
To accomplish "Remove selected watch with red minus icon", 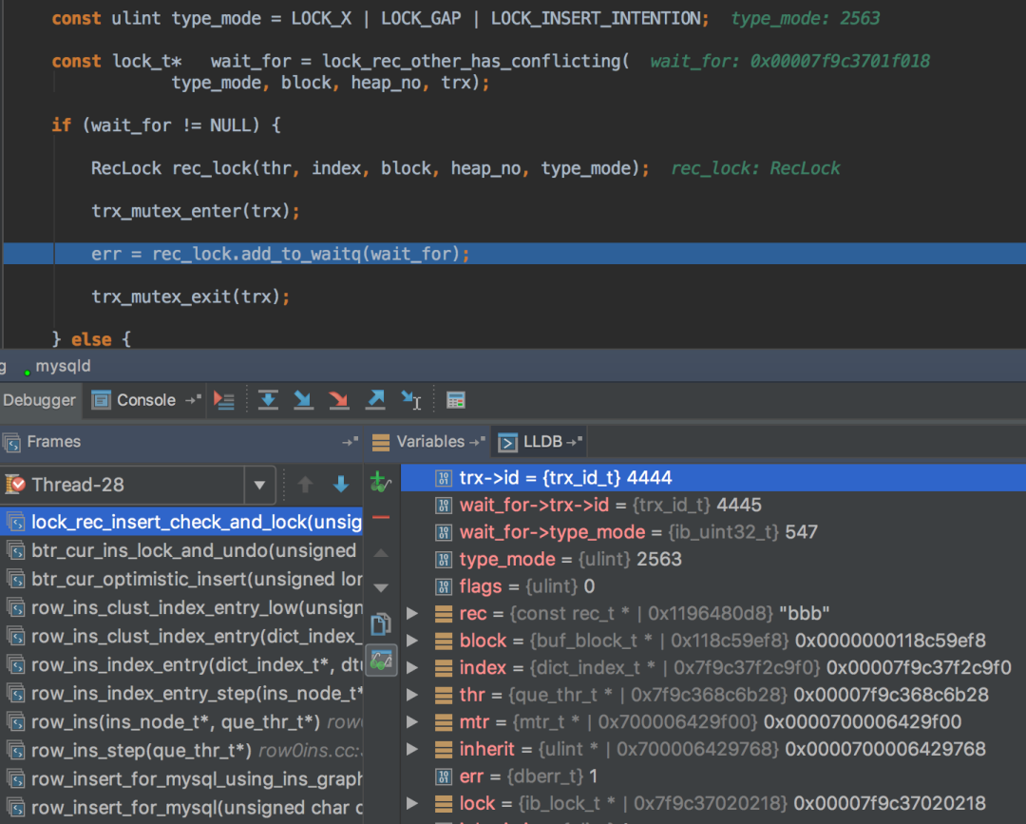I will [381, 517].
